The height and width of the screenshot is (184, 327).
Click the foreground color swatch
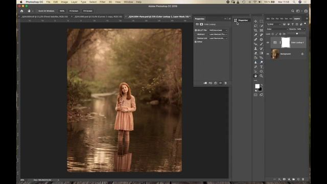[x=257, y=86]
